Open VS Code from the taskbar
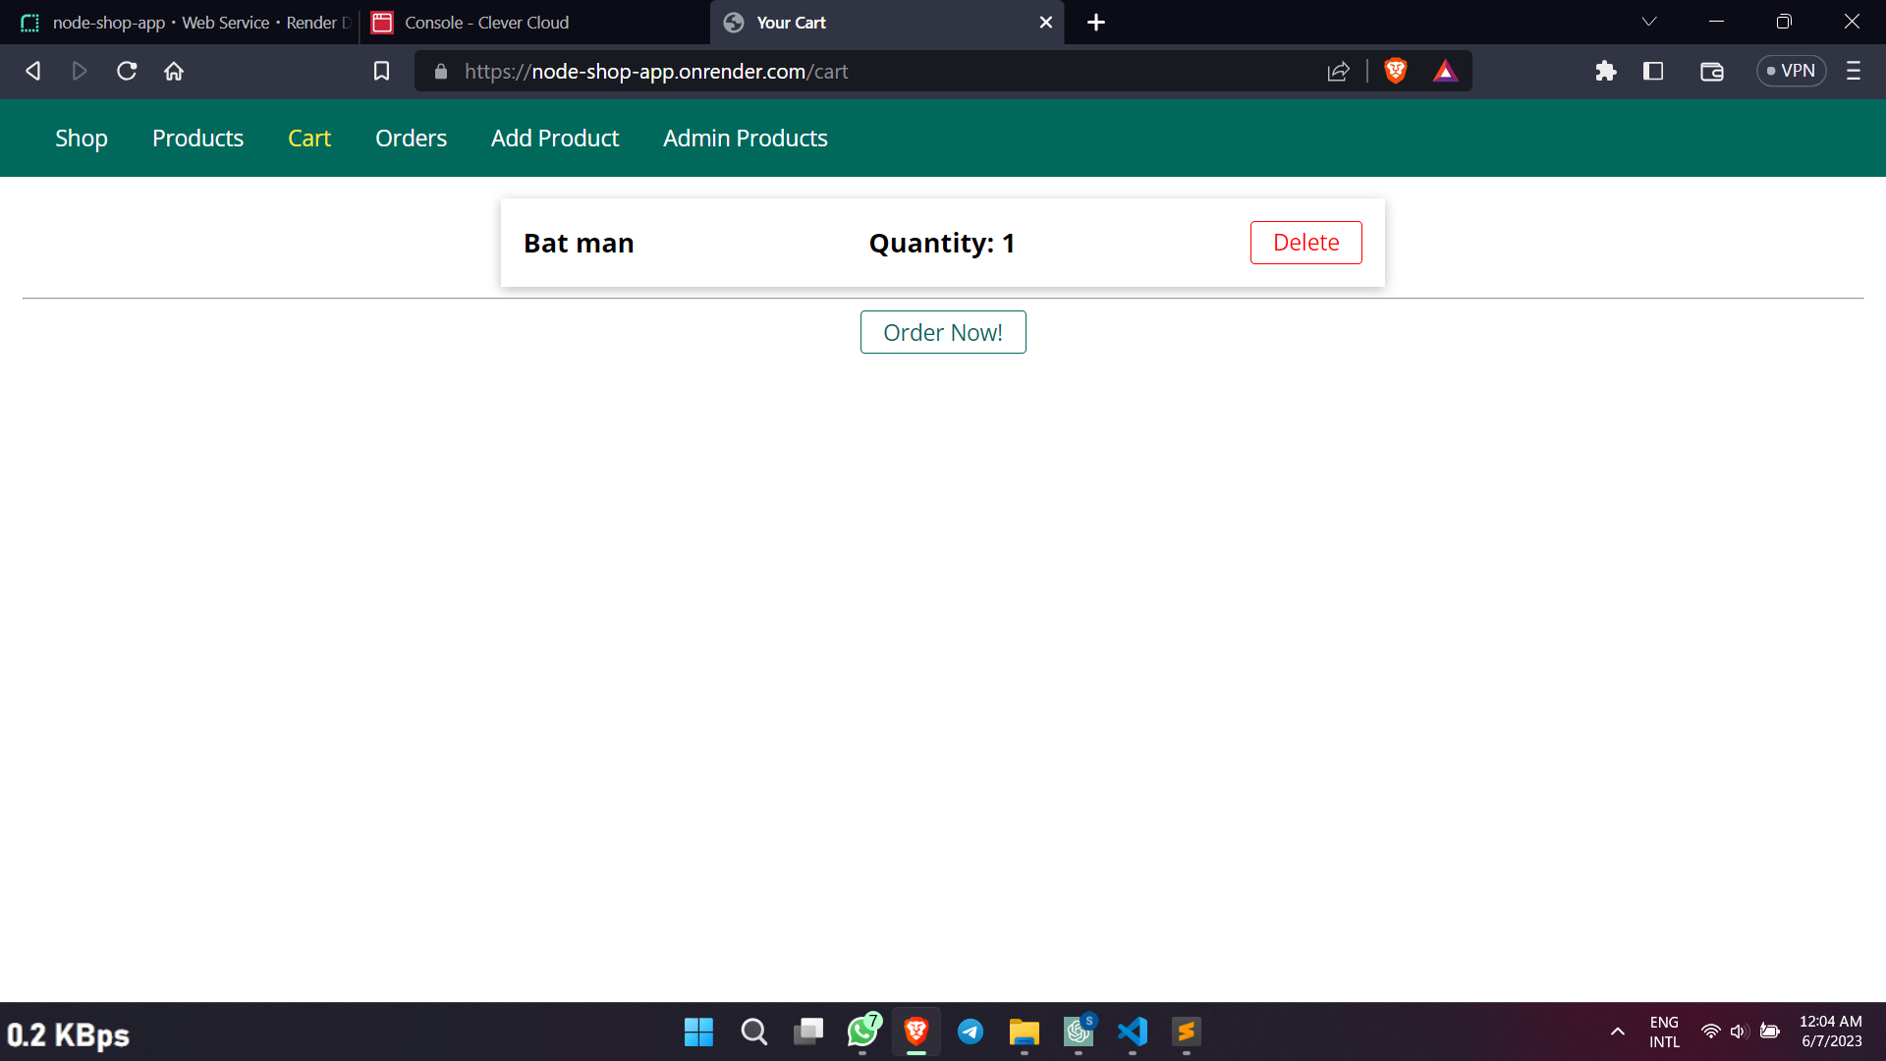 [x=1133, y=1033]
